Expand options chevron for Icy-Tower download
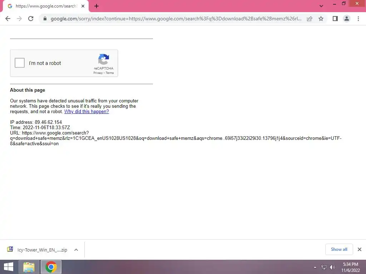Image resolution: width=366 pixels, height=274 pixels. (76, 250)
